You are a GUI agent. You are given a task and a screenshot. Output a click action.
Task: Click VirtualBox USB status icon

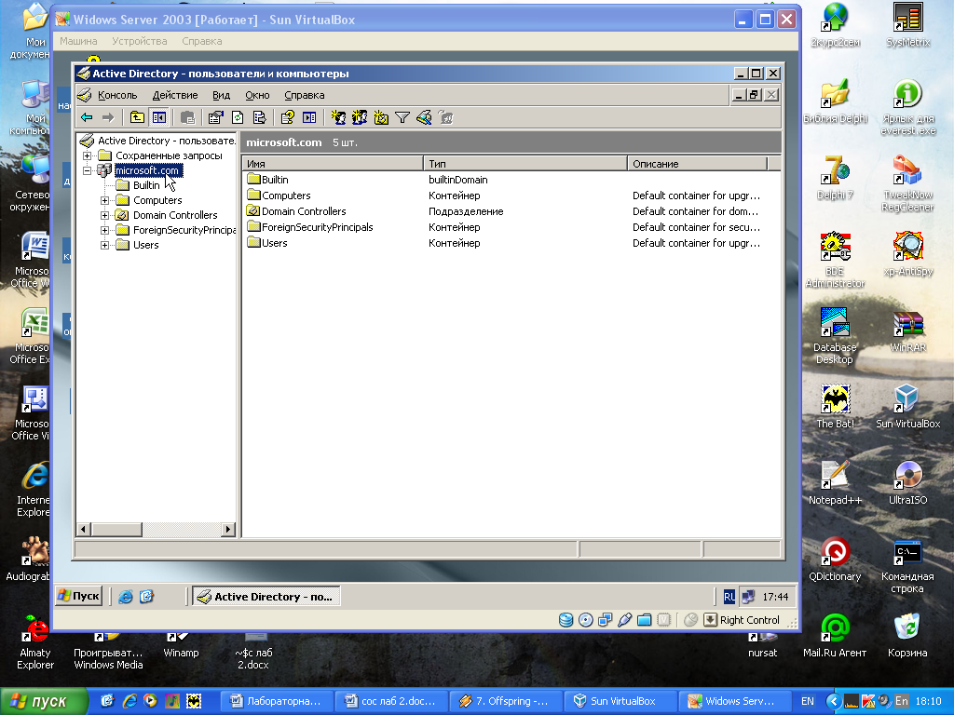click(x=624, y=620)
